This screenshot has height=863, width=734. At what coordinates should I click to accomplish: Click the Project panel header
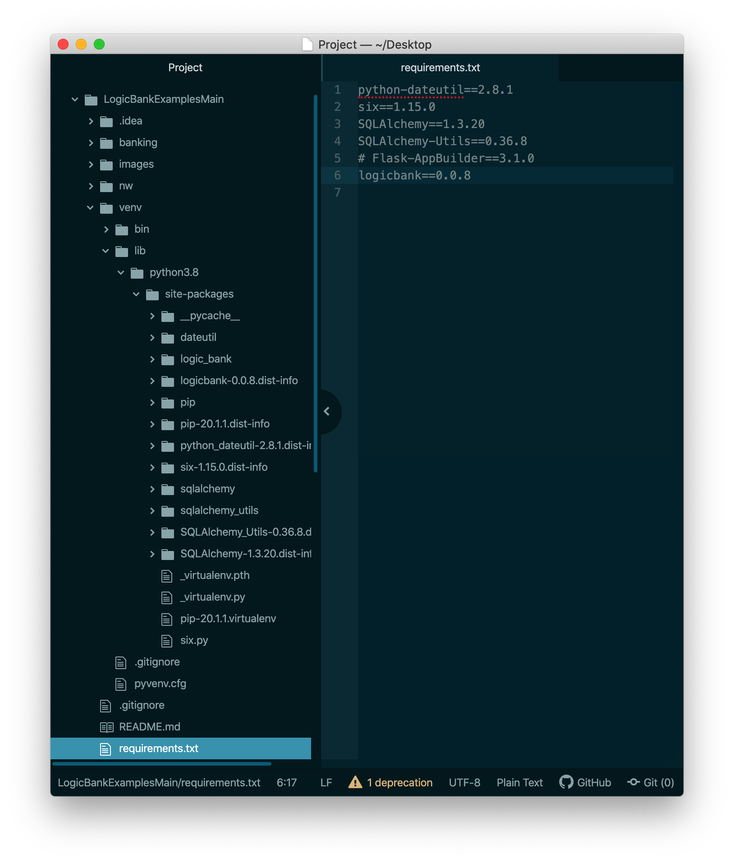pos(185,68)
